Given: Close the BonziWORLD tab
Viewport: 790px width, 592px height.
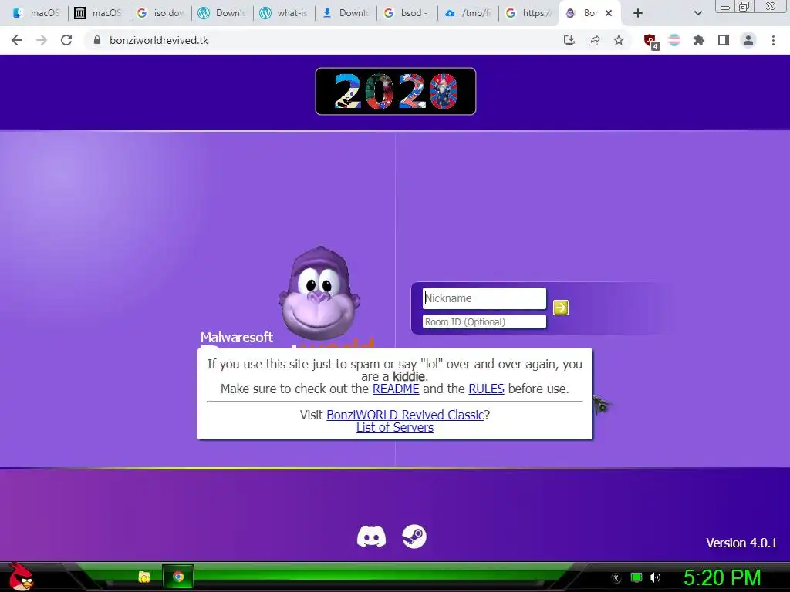Looking at the screenshot, I should 609,13.
